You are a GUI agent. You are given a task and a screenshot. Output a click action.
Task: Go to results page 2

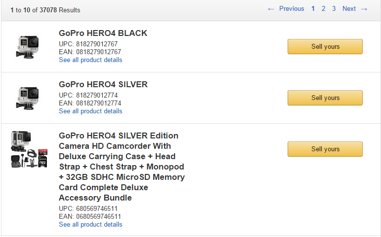[x=323, y=9]
